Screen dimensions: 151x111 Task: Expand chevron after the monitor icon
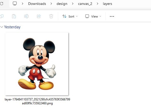point(22,4)
